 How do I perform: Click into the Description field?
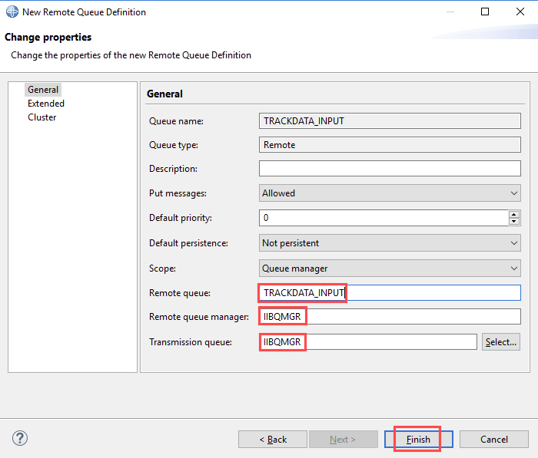pyautogui.click(x=390, y=169)
